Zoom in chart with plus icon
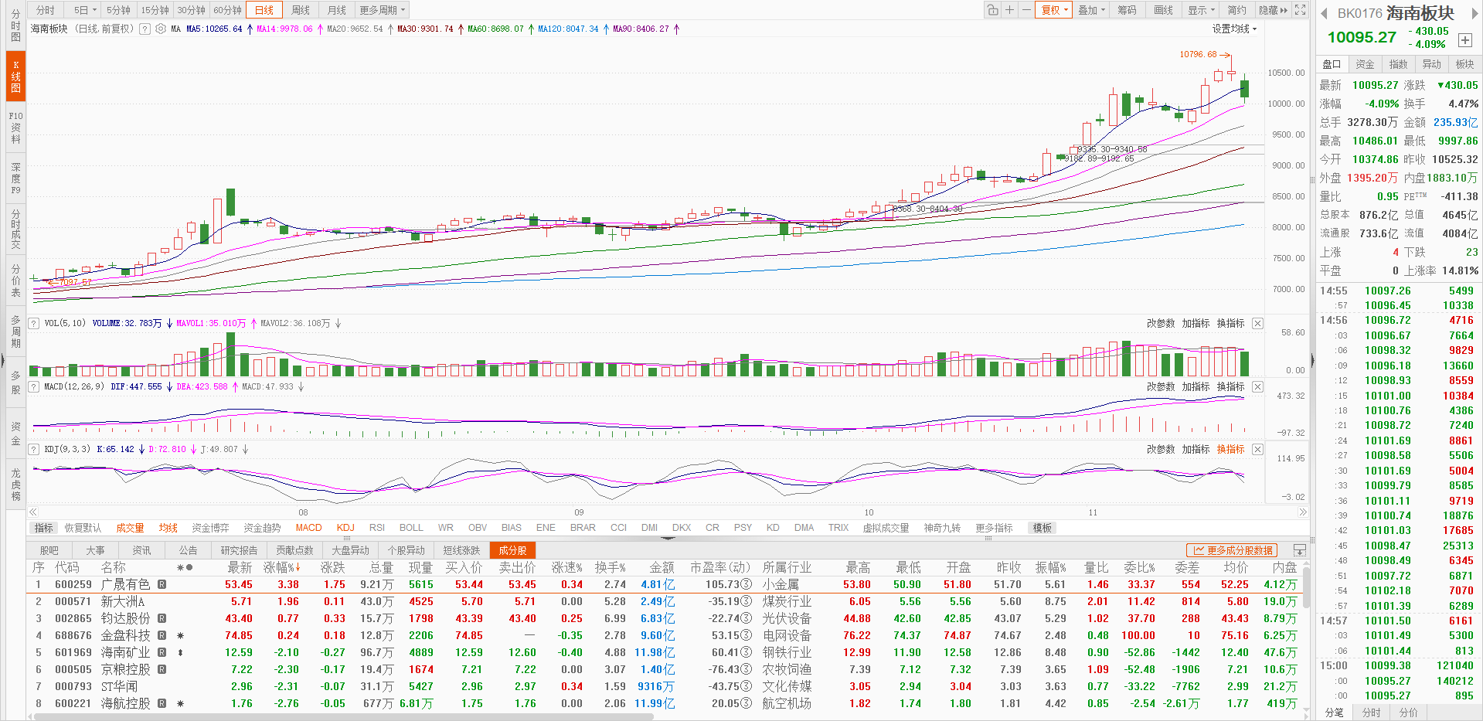 pyautogui.click(x=1009, y=10)
